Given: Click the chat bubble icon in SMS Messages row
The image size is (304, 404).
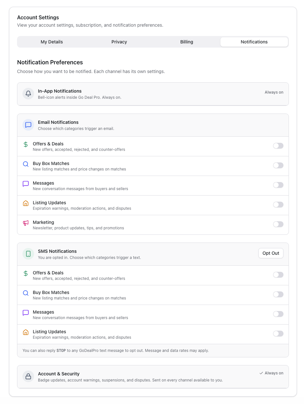Looking at the screenshot, I should click(x=26, y=313).
